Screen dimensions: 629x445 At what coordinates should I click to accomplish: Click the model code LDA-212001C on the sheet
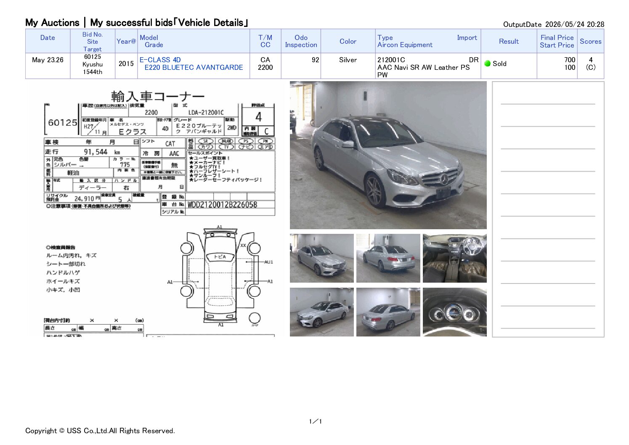(x=206, y=112)
